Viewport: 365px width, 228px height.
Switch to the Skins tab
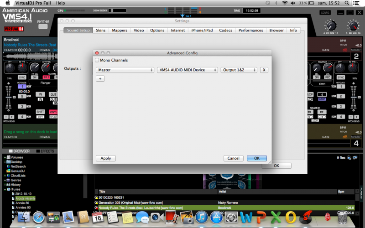[100, 30]
